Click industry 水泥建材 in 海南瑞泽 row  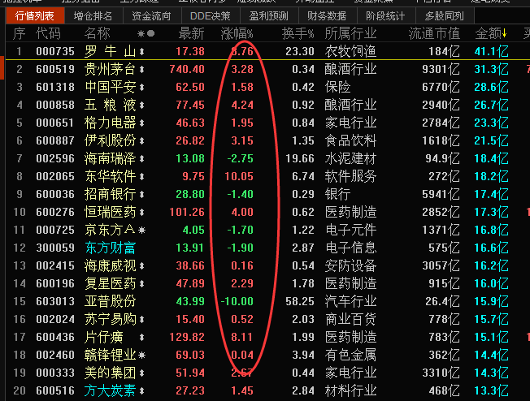(x=350, y=158)
